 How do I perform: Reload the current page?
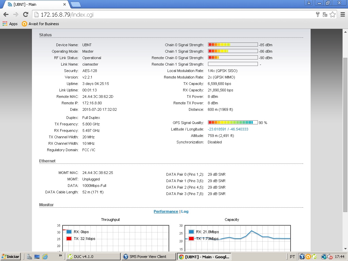[25, 14]
